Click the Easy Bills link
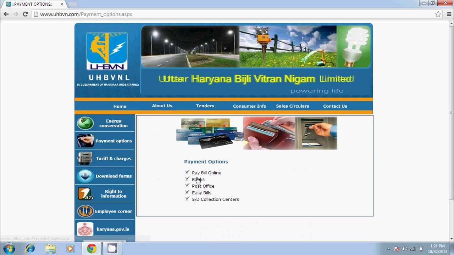Image resolution: width=454 pixels, height=255 pixels. coord(201,193)
